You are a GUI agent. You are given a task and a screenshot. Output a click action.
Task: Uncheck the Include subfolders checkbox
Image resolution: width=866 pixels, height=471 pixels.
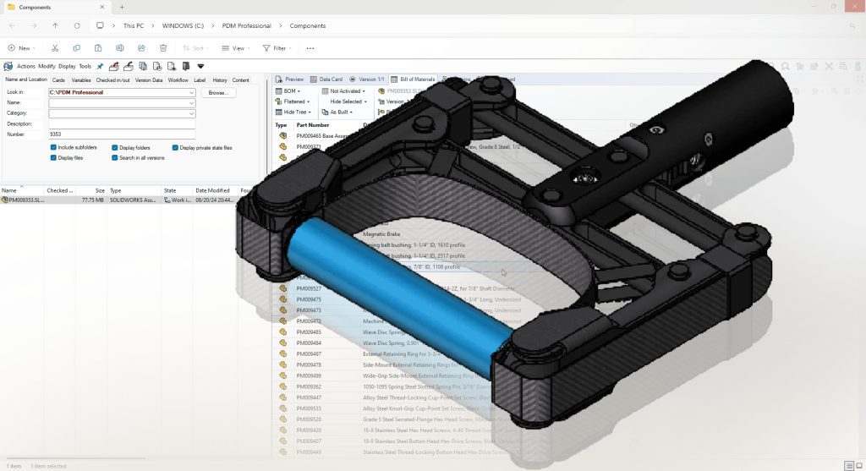(x=53, y=147)
